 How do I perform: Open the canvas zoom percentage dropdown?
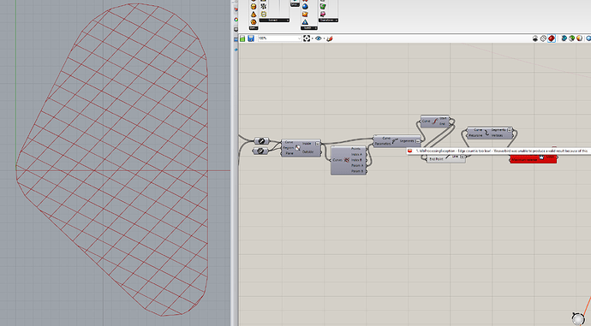pyautogui.click(x=280, y=39)
